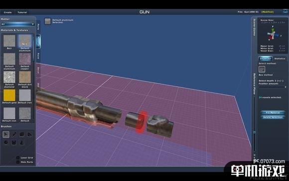Image resolution: width=289 pixels, height=181 pixels.
Task: Select the arrow selection brush
Action: tap(6, 135)
